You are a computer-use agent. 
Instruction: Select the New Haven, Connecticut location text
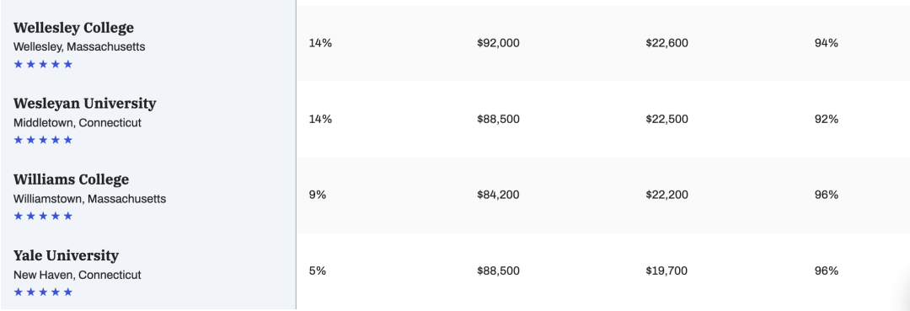click(78, 275)
